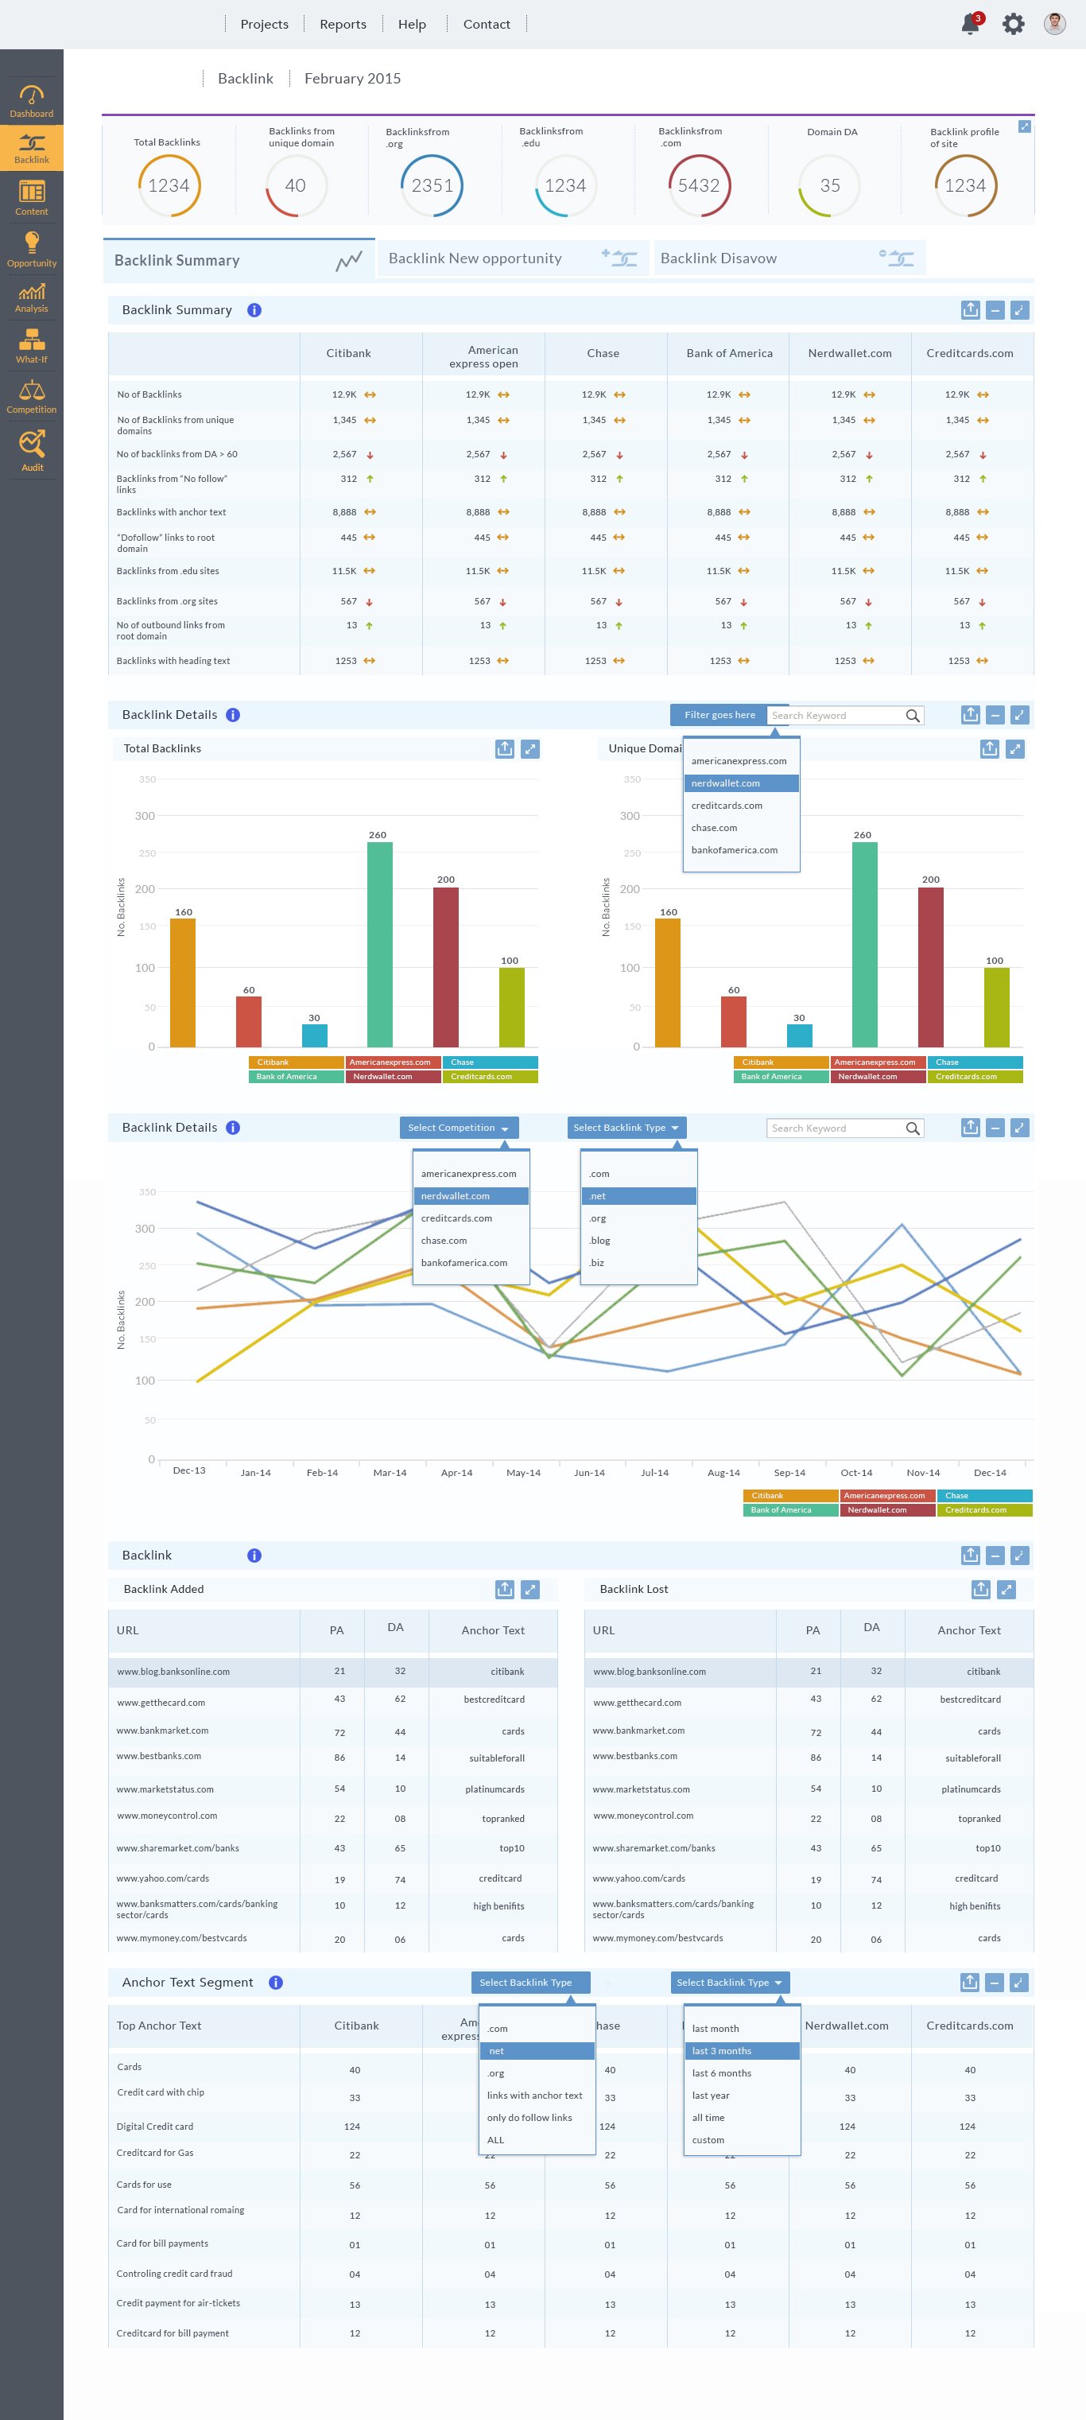The height and width of the screenshot is (2420, 1086).
Task: Export the Backlink Added table
Action: [505, 1590]
